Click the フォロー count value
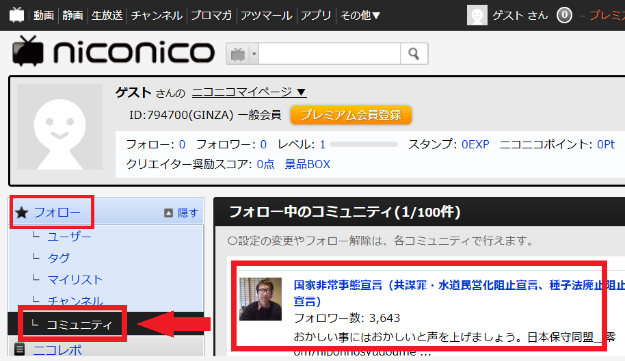The width and height of the screenshot is (625, 361). coord(182,144)
